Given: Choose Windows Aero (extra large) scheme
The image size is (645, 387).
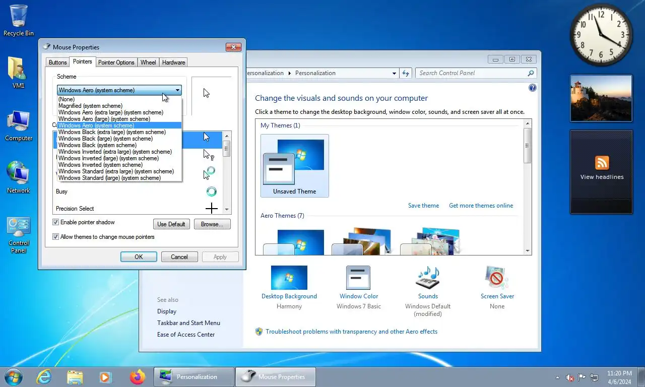Looking at the screenshot, I should [x=119, y=112].
